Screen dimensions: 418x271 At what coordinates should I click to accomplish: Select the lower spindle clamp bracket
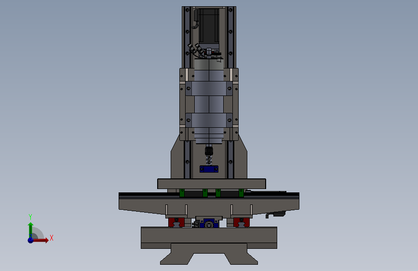(x=209, y=120)
